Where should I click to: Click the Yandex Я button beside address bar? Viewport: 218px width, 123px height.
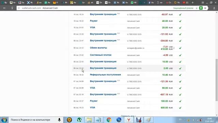(12, 8)
